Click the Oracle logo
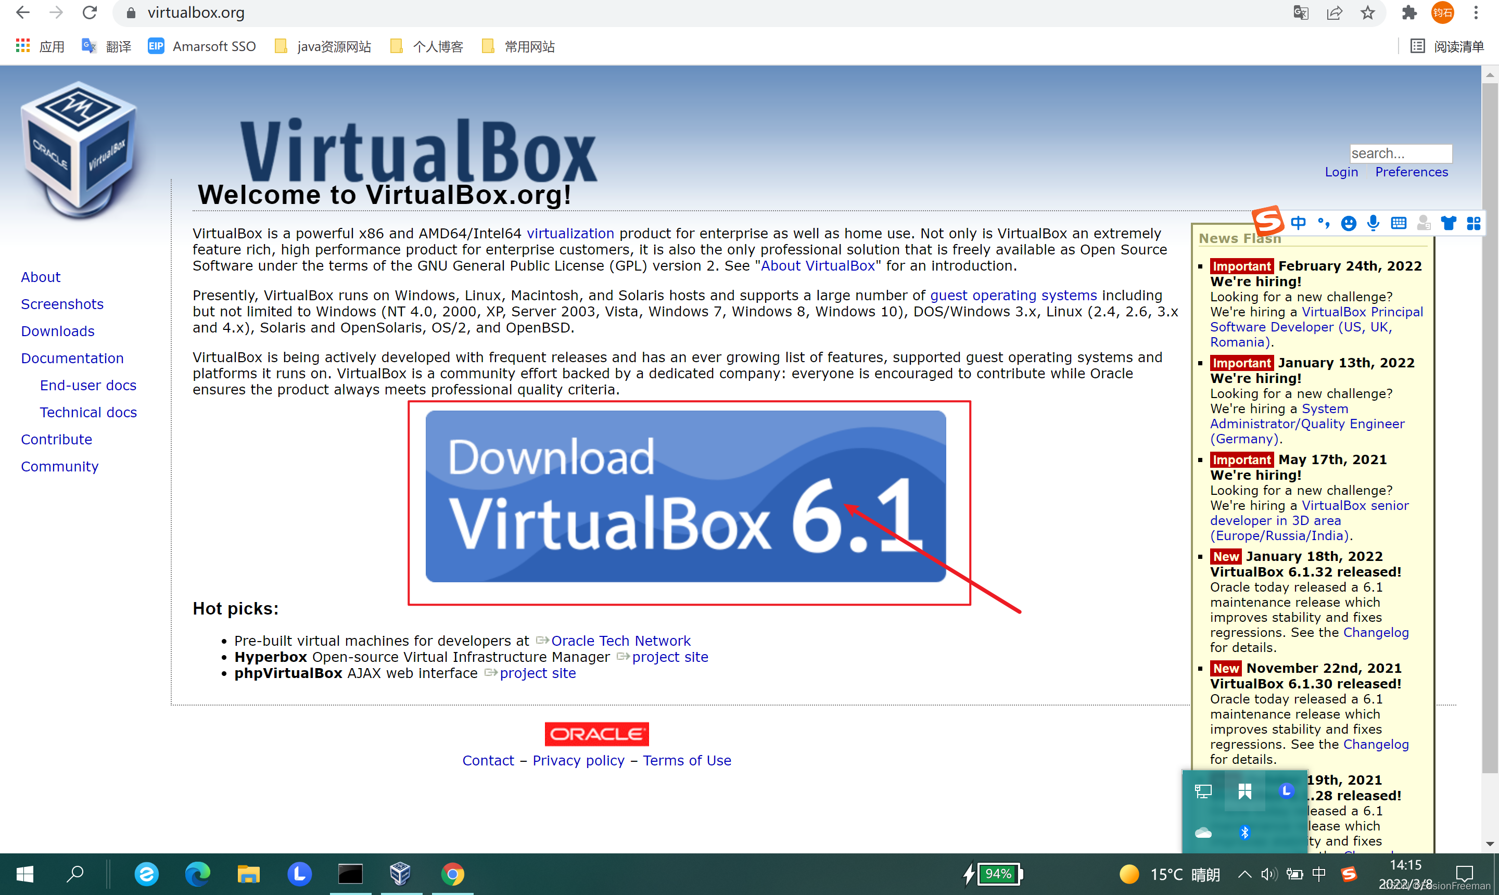Image resolution: width=1499 pixels, height=895 pixels. pyautogui.click(x=596, y=734)
